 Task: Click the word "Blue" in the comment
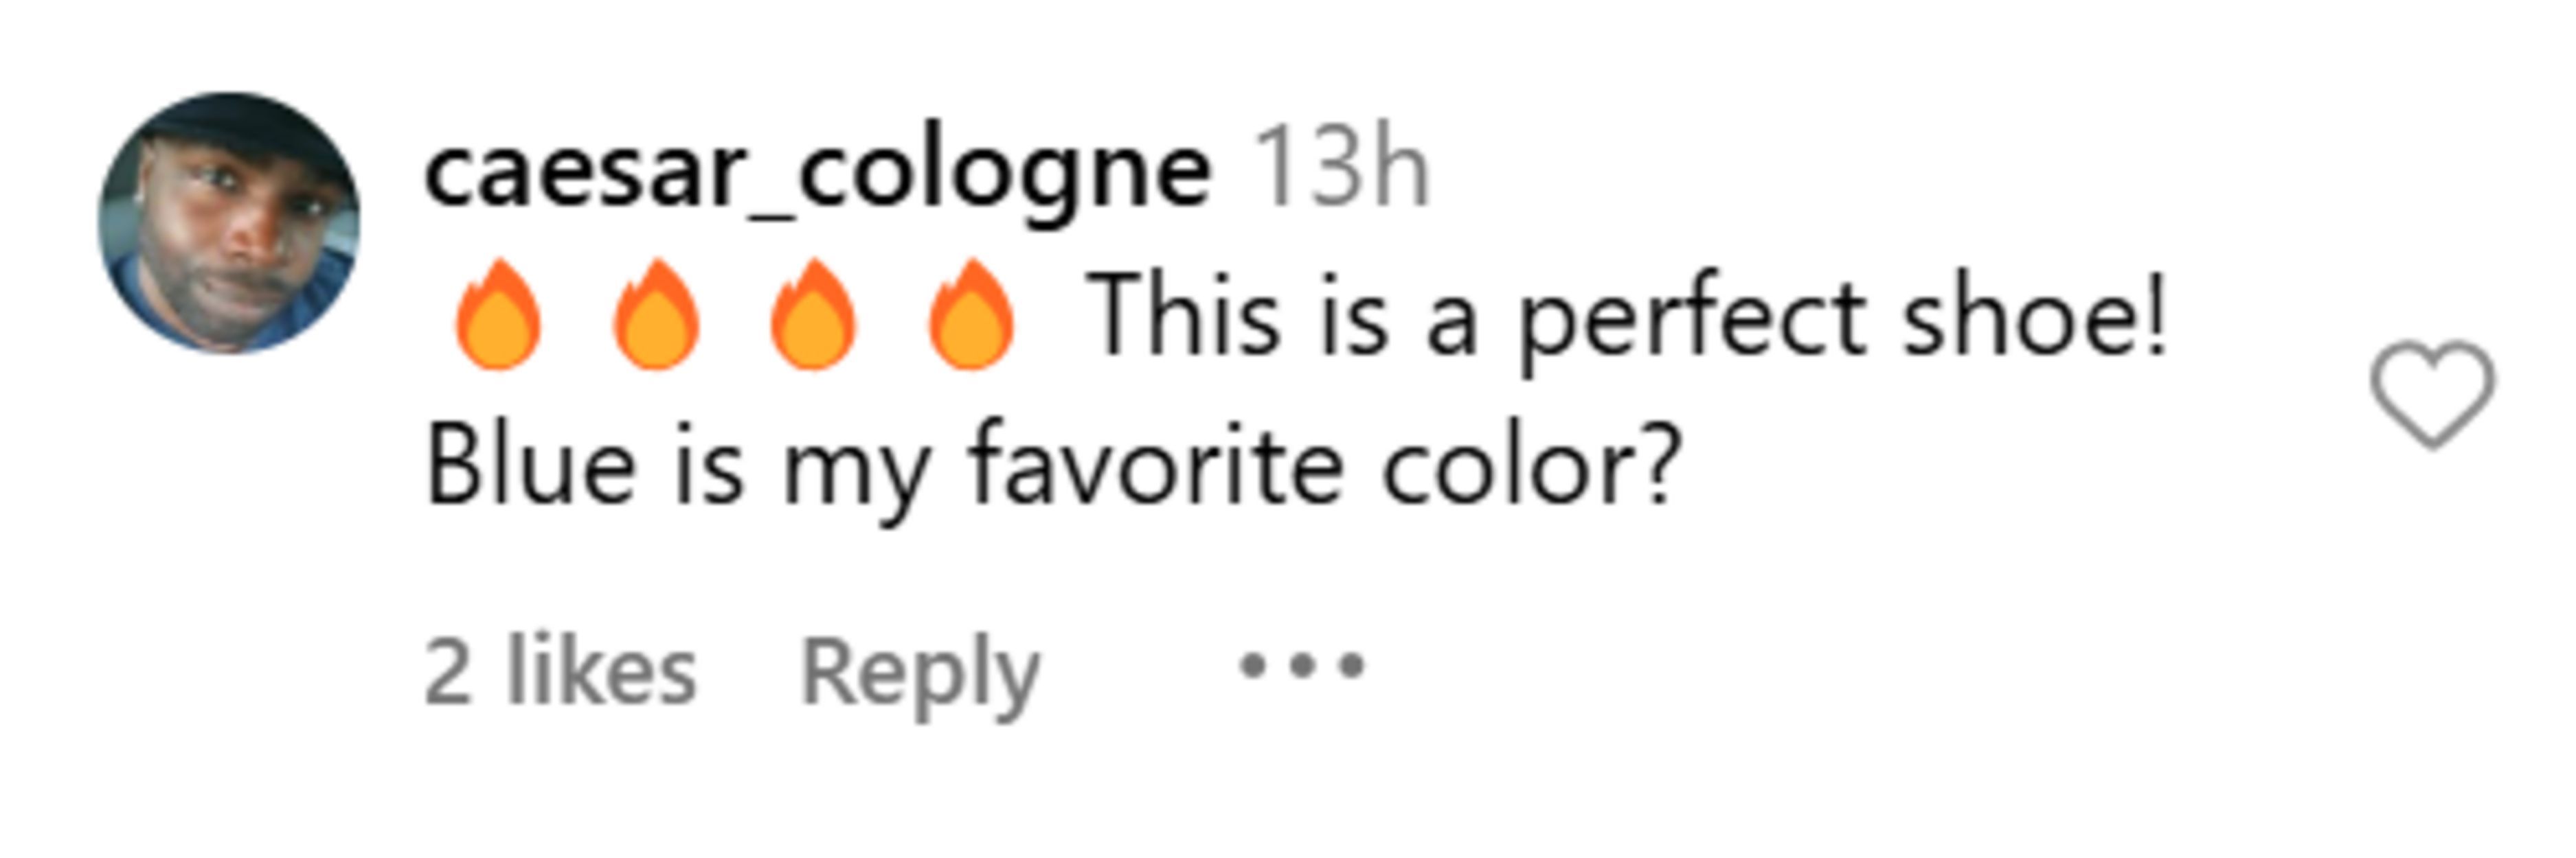531,465
